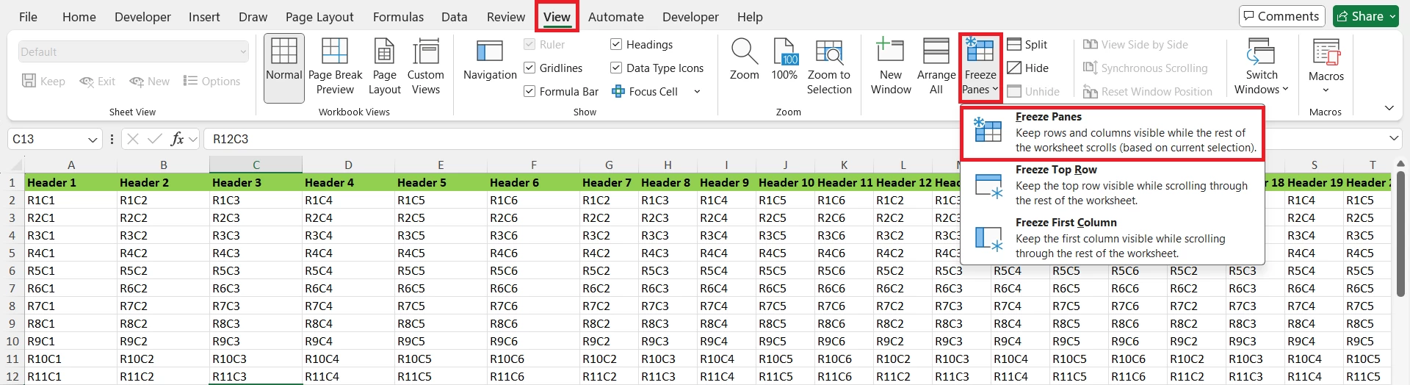Image resolution: width=1410 pixels, height=385 pixels.
Task: Open the Name Box dropdown
Action: [x=93, y=140]
